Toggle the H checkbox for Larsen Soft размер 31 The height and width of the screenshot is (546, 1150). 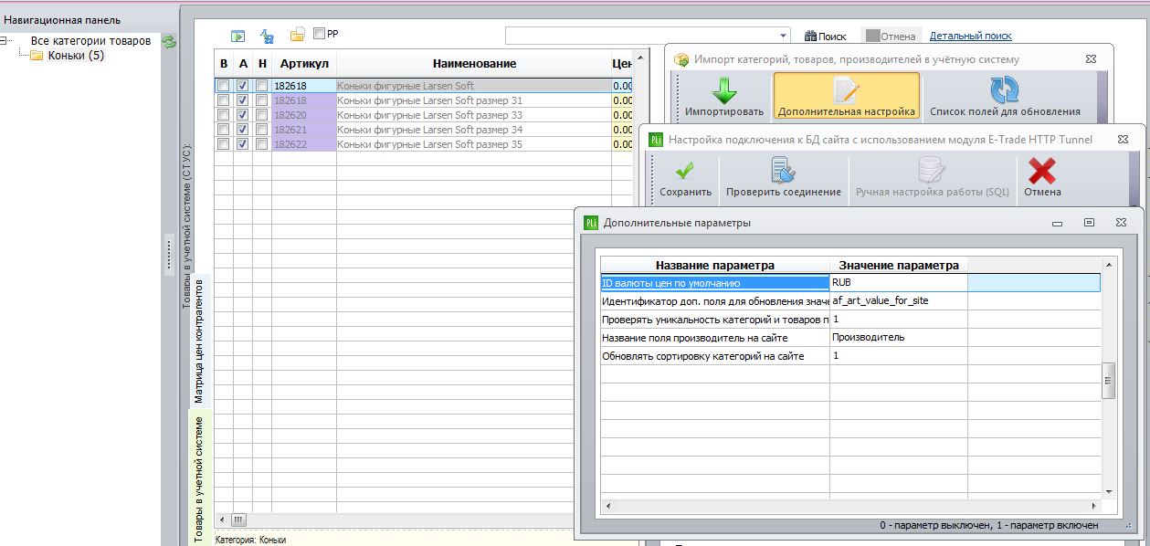click(262, 100)
